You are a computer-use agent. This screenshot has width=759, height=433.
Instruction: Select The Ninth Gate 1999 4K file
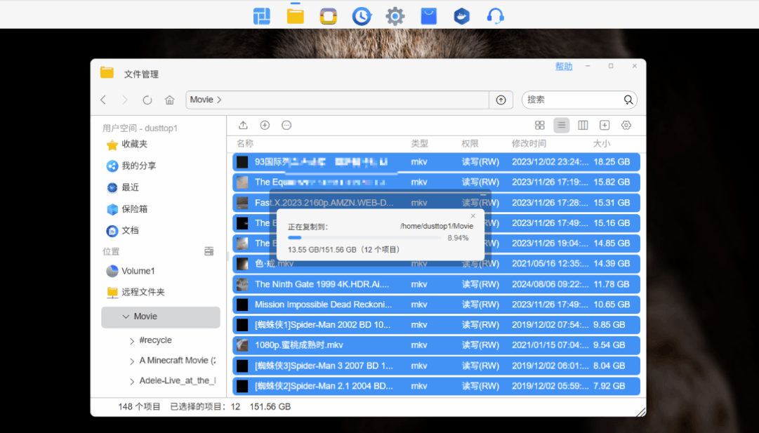coord(436,284)
